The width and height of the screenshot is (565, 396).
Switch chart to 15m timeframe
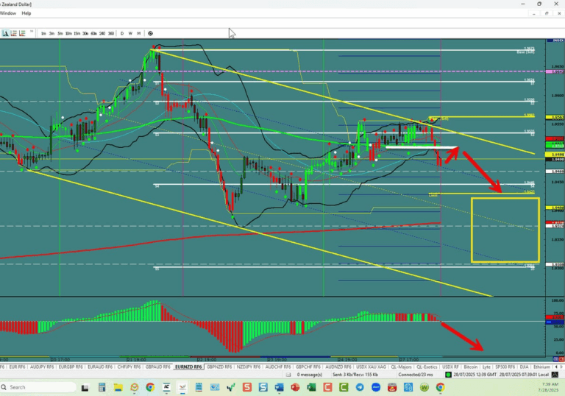click(77, 33)
